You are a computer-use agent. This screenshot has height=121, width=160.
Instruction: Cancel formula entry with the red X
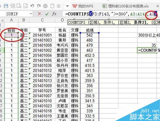[x=39, y=14]
